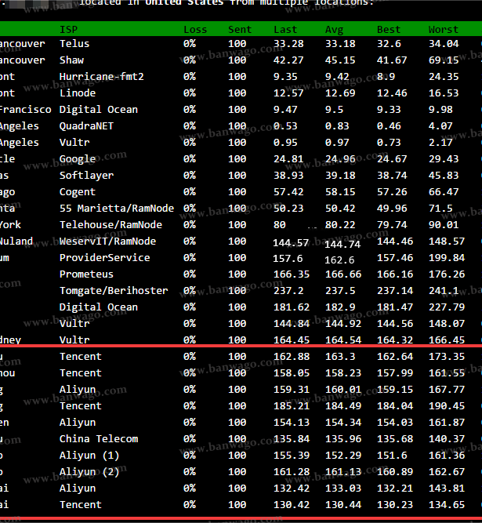The width and height of the screenshot is (482, 523).
Task: Select Digital Ocean in the 9.5 average row
Action: [99, 110]
